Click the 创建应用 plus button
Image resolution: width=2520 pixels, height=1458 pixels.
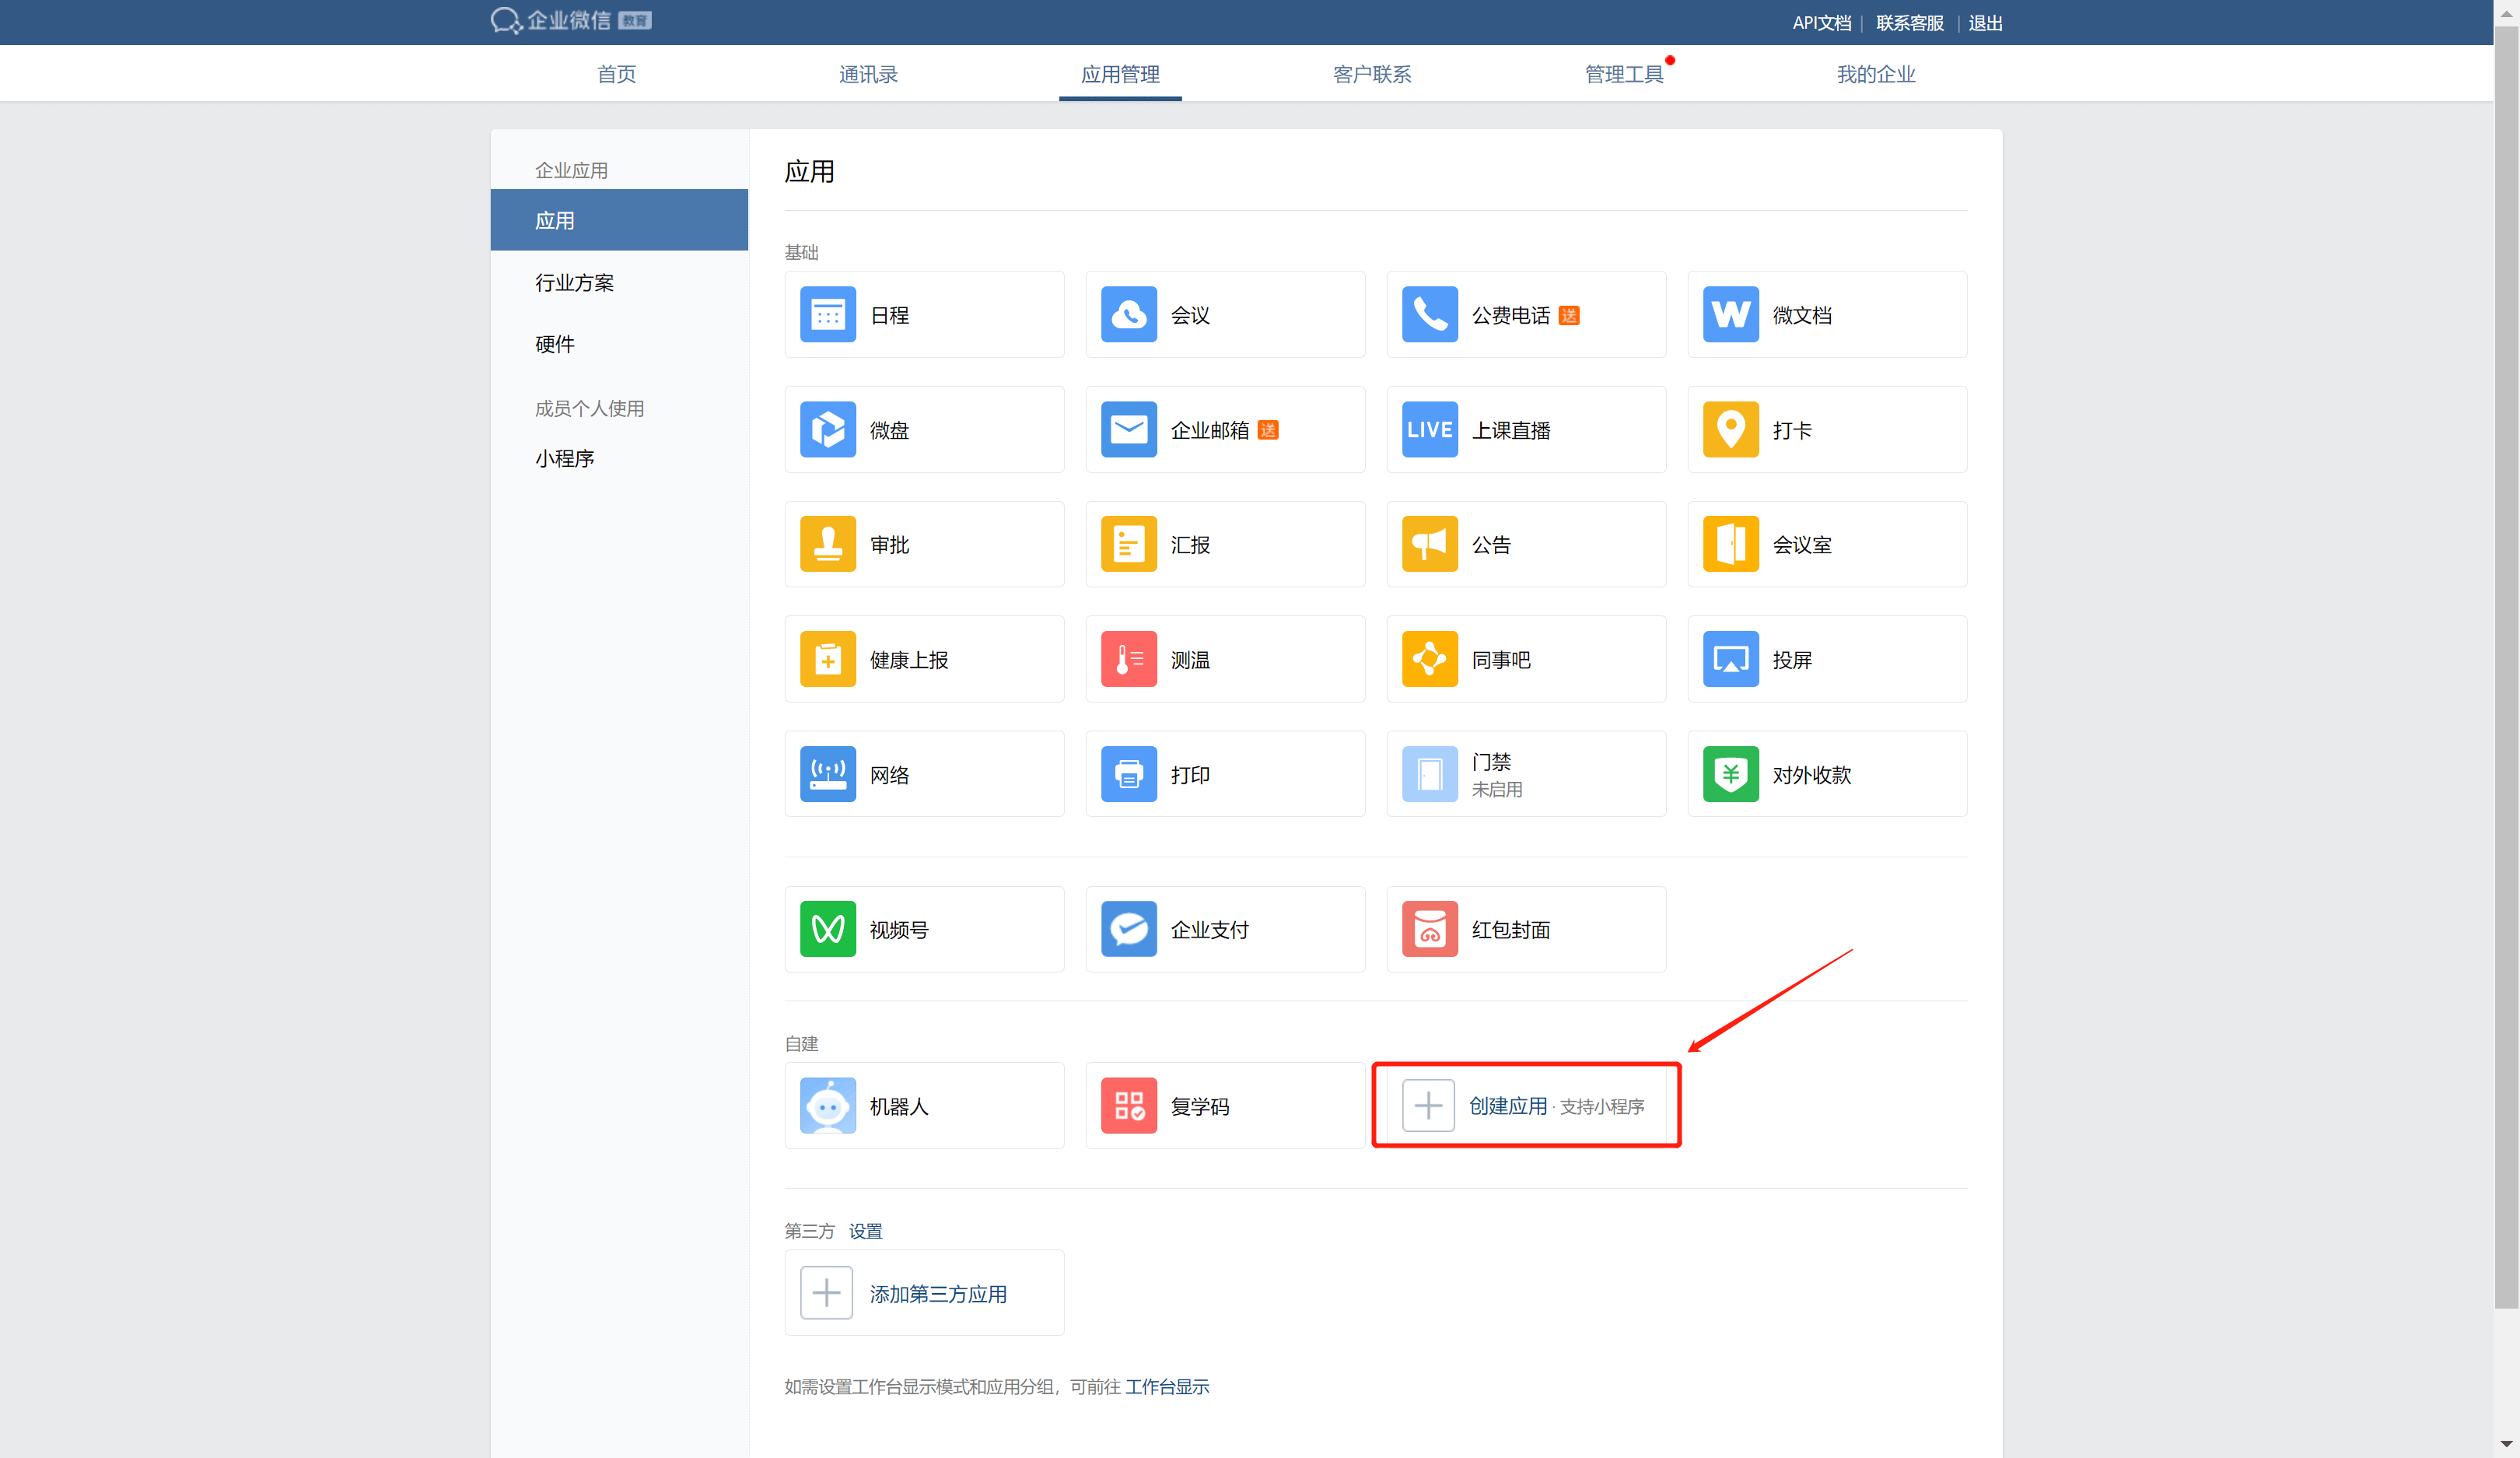coord(1428,1106)
